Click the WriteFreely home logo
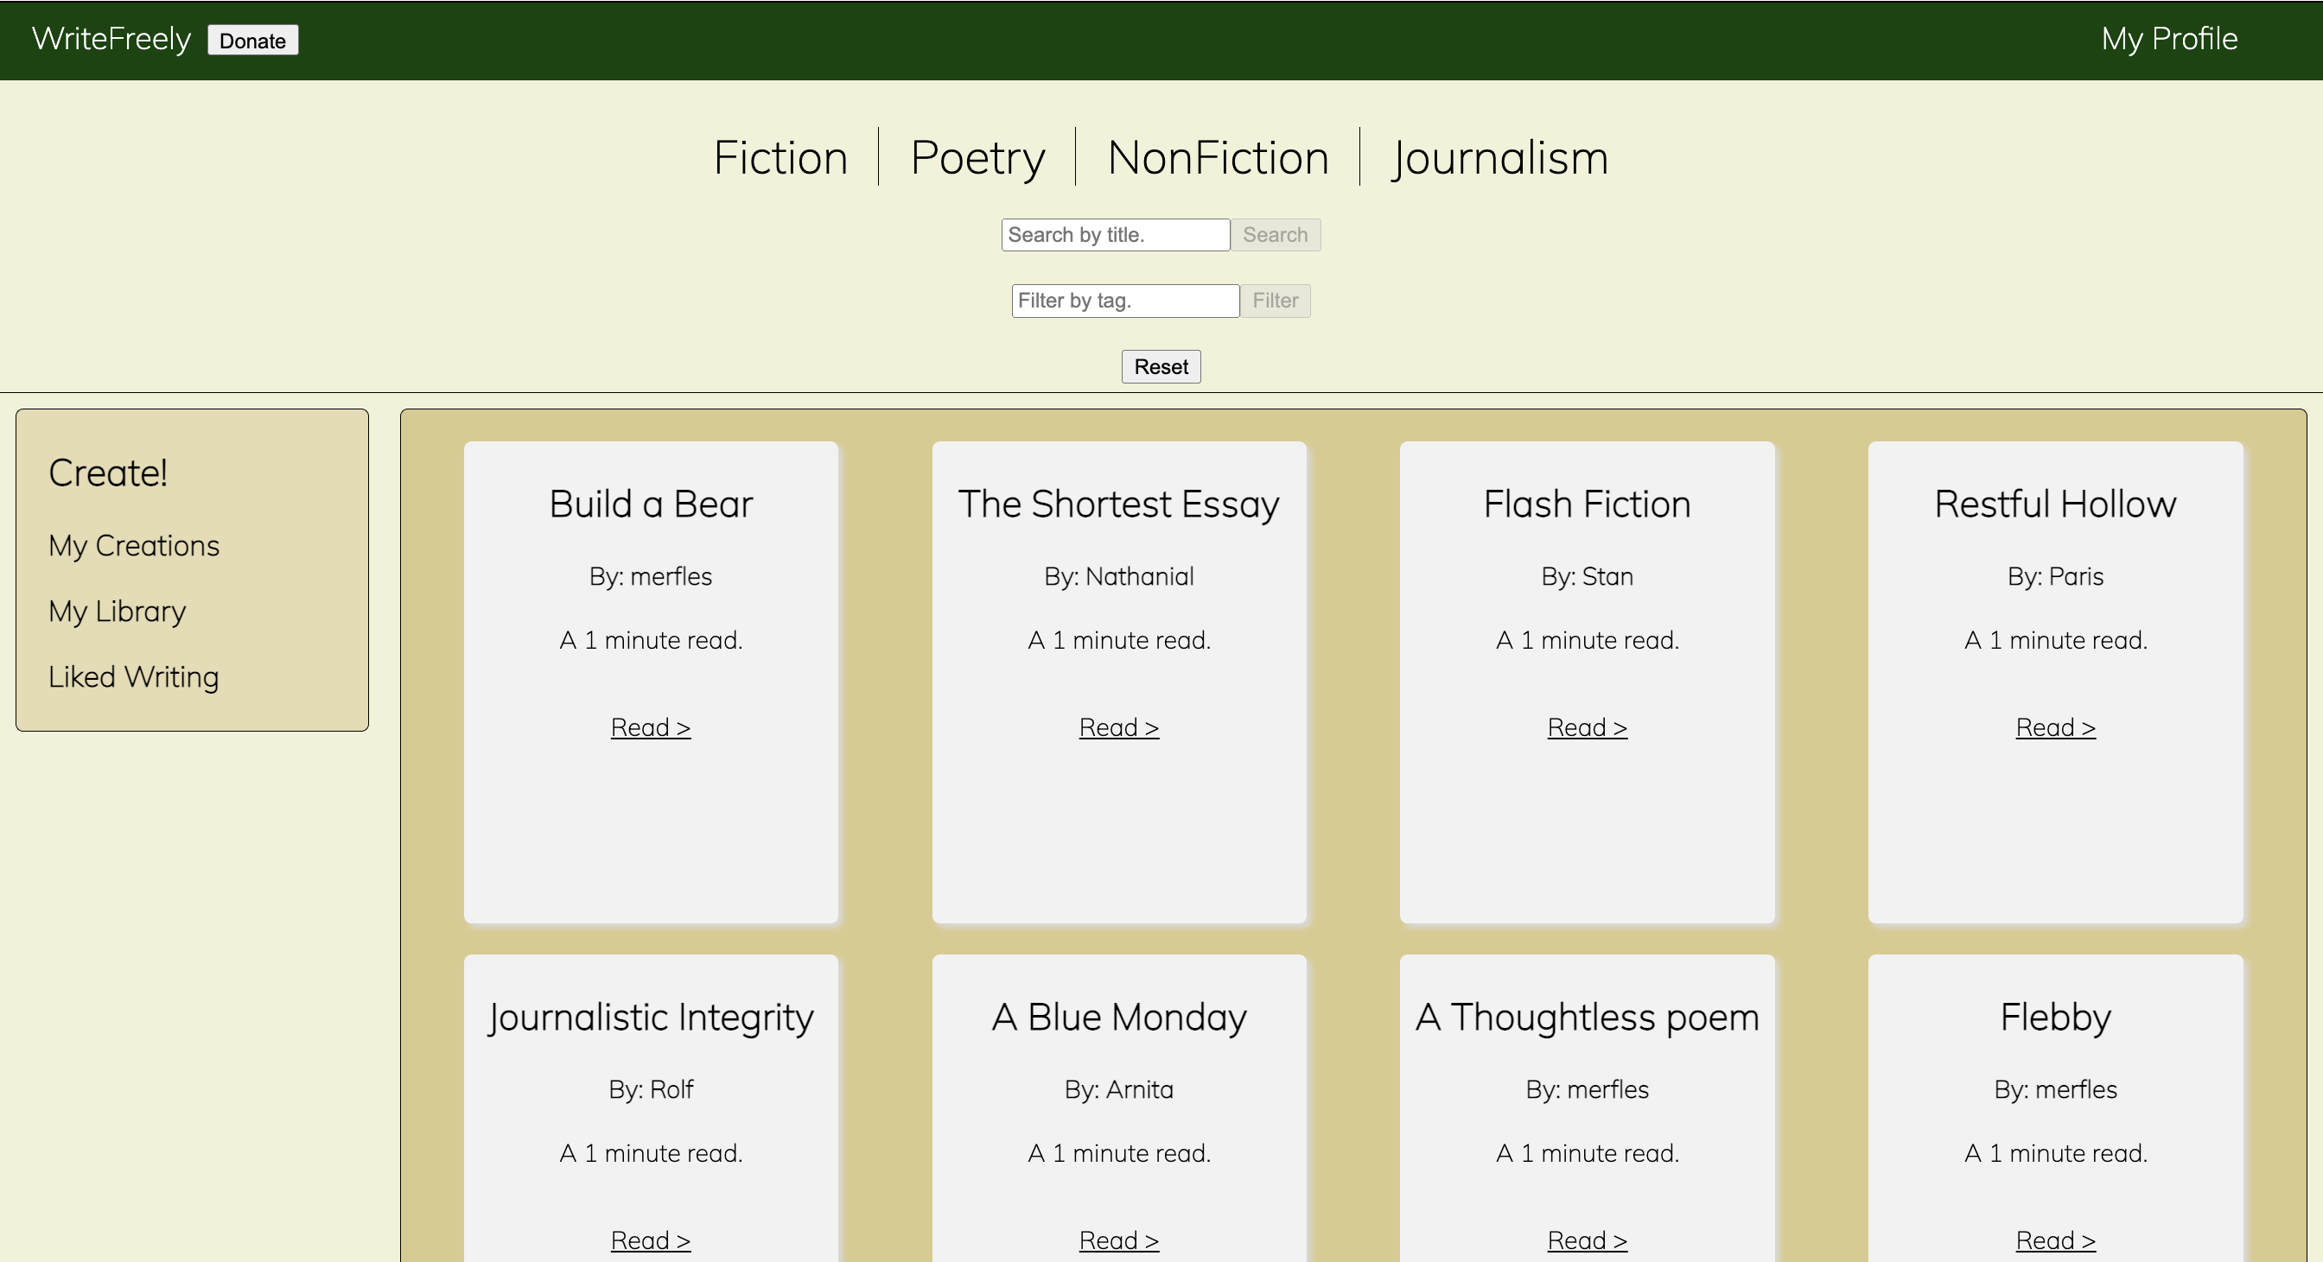Viewport: 2323px width, 1262px height. [x=110, y=38]
